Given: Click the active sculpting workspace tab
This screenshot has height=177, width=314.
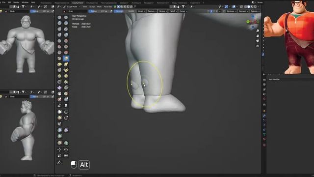Looking at the screenshot, I should click(78, 3).
